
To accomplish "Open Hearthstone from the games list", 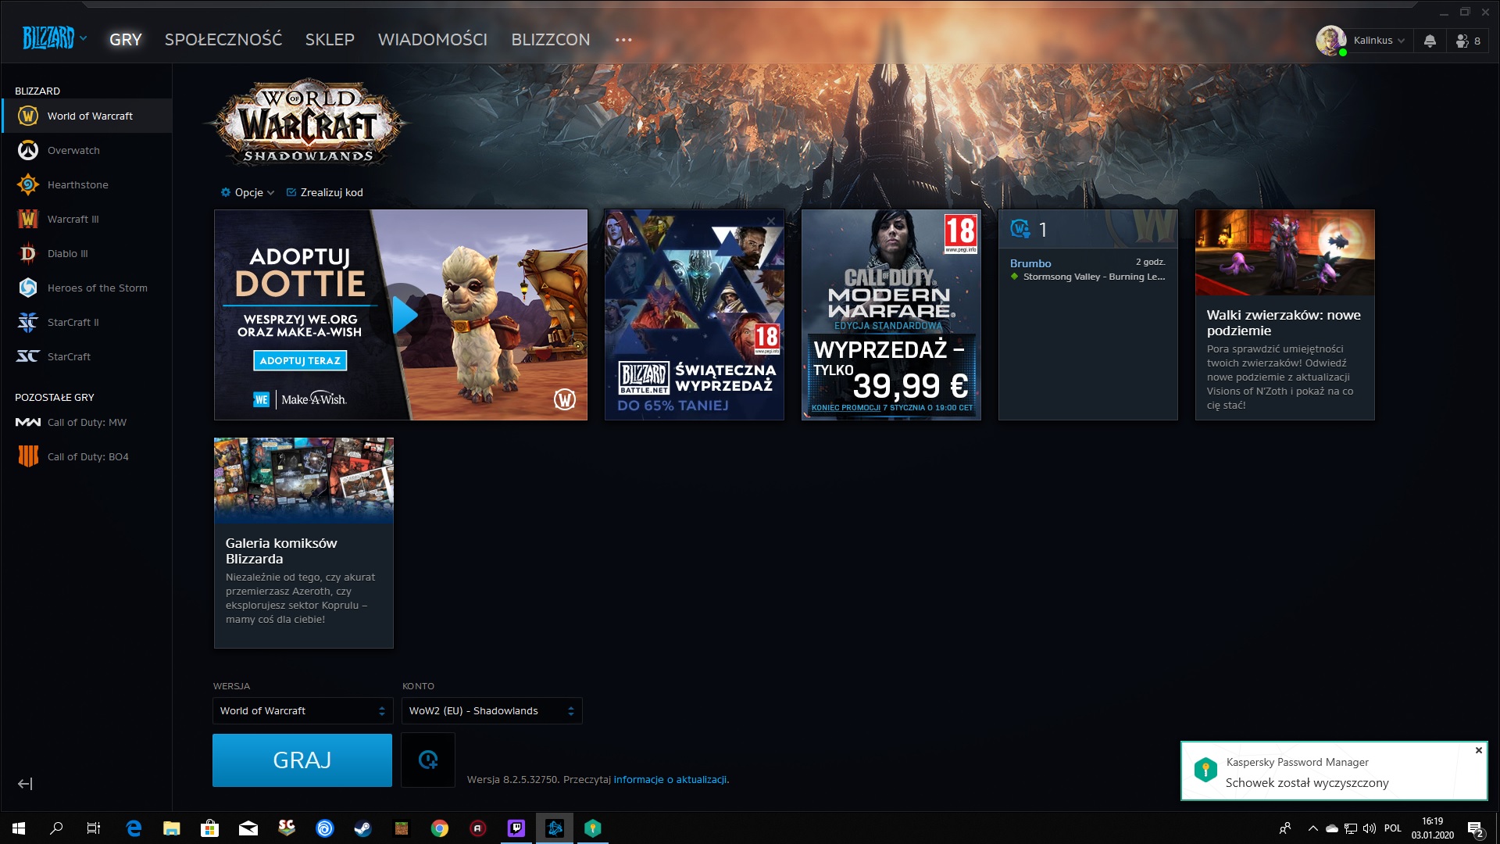I will pyautogui.click(x=77, y=184).
